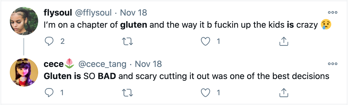Viewport: 348px width, 105px height.
Task: Open flysoul display name link
Action: coord(58,13)
